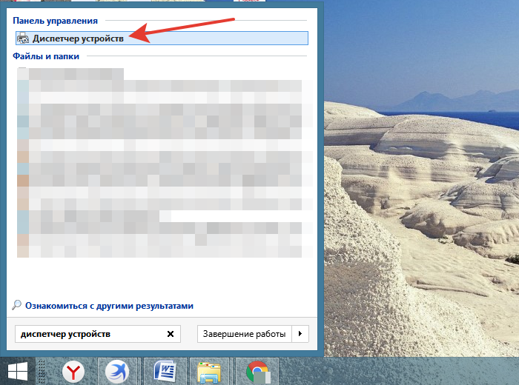This screenshot has width=519, height=385.
Task: Open the blue bird browser on the taskbar
Action: click(117, 372)
